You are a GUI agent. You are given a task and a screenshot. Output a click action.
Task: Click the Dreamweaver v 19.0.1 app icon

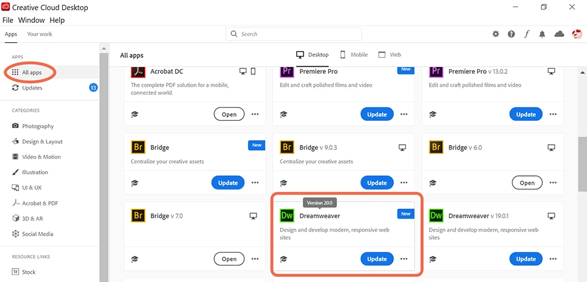[436, 216]
